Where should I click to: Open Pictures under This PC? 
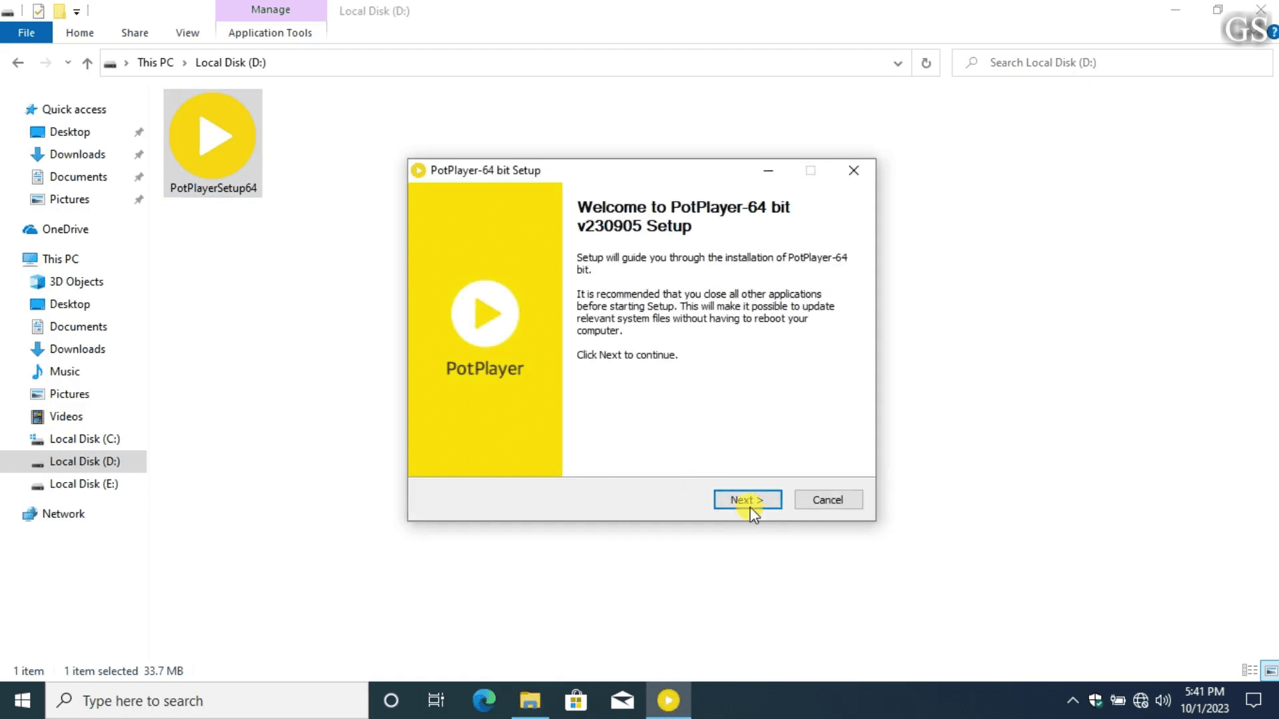(x=69, y=394)
